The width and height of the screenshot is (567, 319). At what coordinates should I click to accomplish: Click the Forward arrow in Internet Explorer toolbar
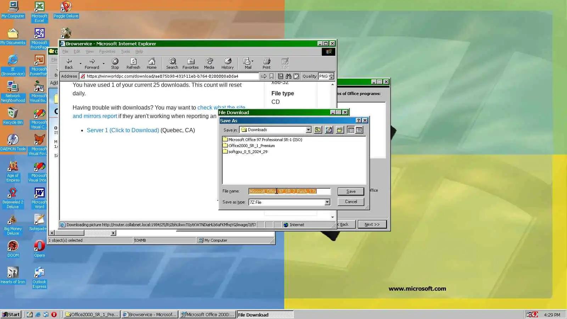92,63
